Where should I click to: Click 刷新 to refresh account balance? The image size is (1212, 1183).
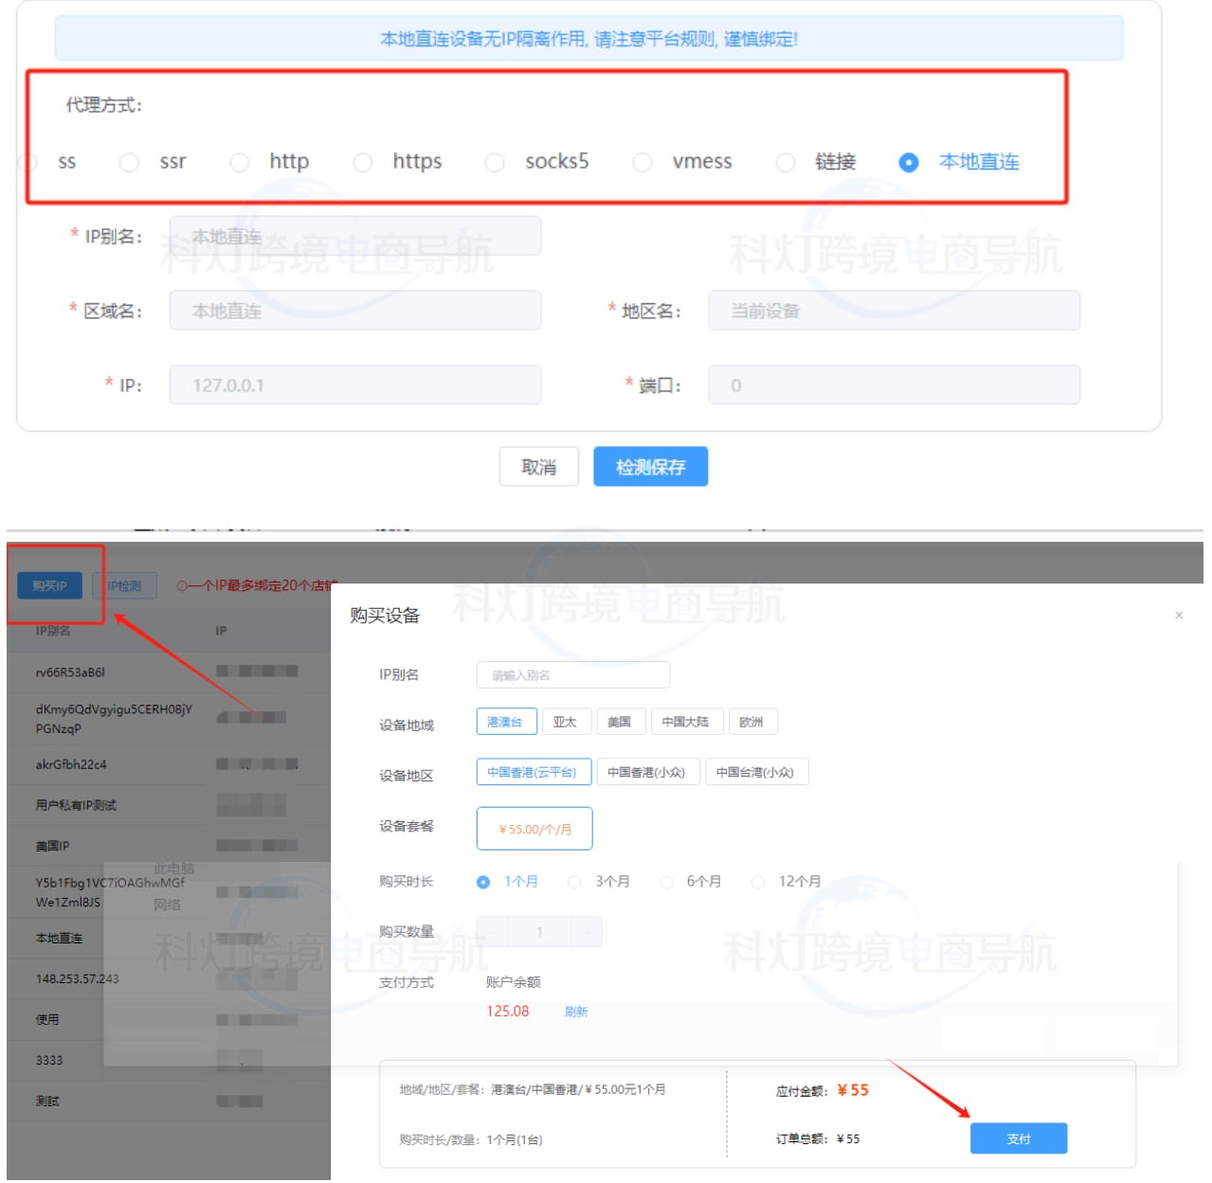coord(577,1012)
